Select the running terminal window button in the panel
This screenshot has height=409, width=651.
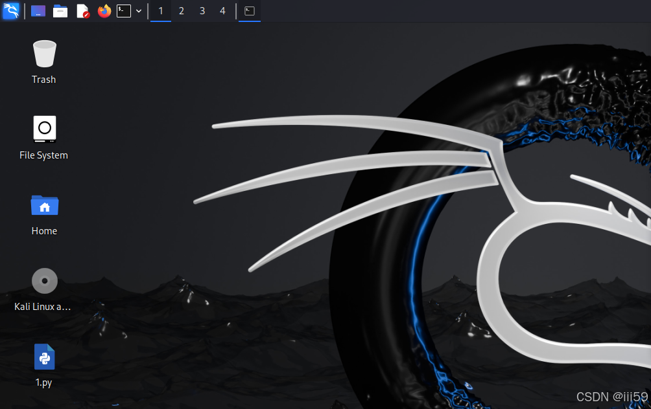[250, 11]
